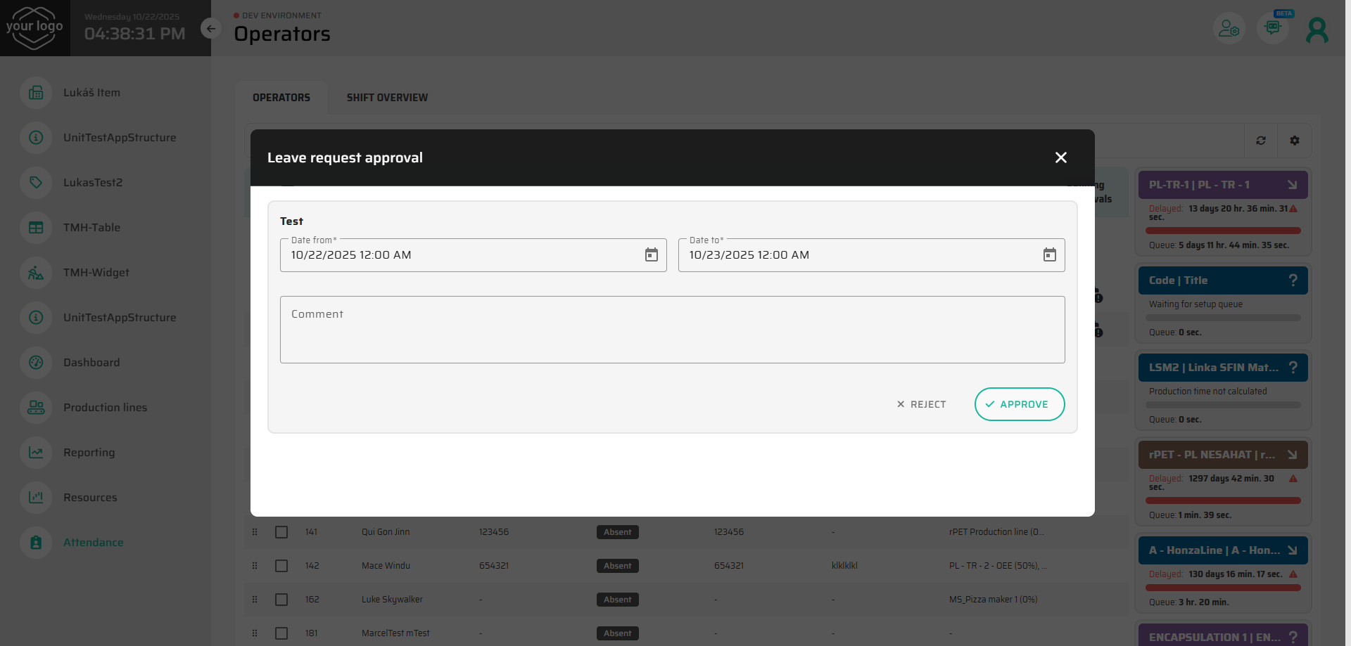Open Production lines in the sidebar
1351x646 pixels.
click(105, 408)
